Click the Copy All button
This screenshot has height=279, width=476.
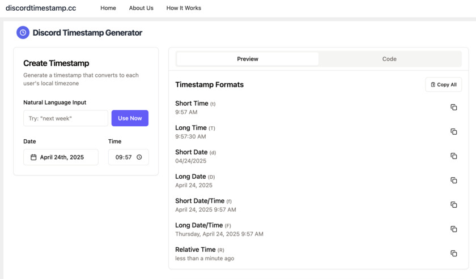443,85
